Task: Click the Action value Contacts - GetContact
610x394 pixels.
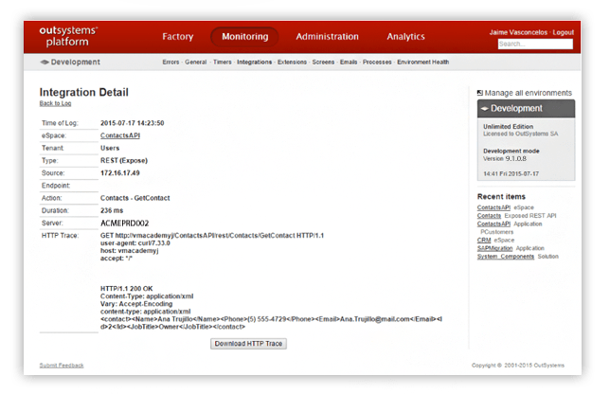Action: tap(135, 198)
